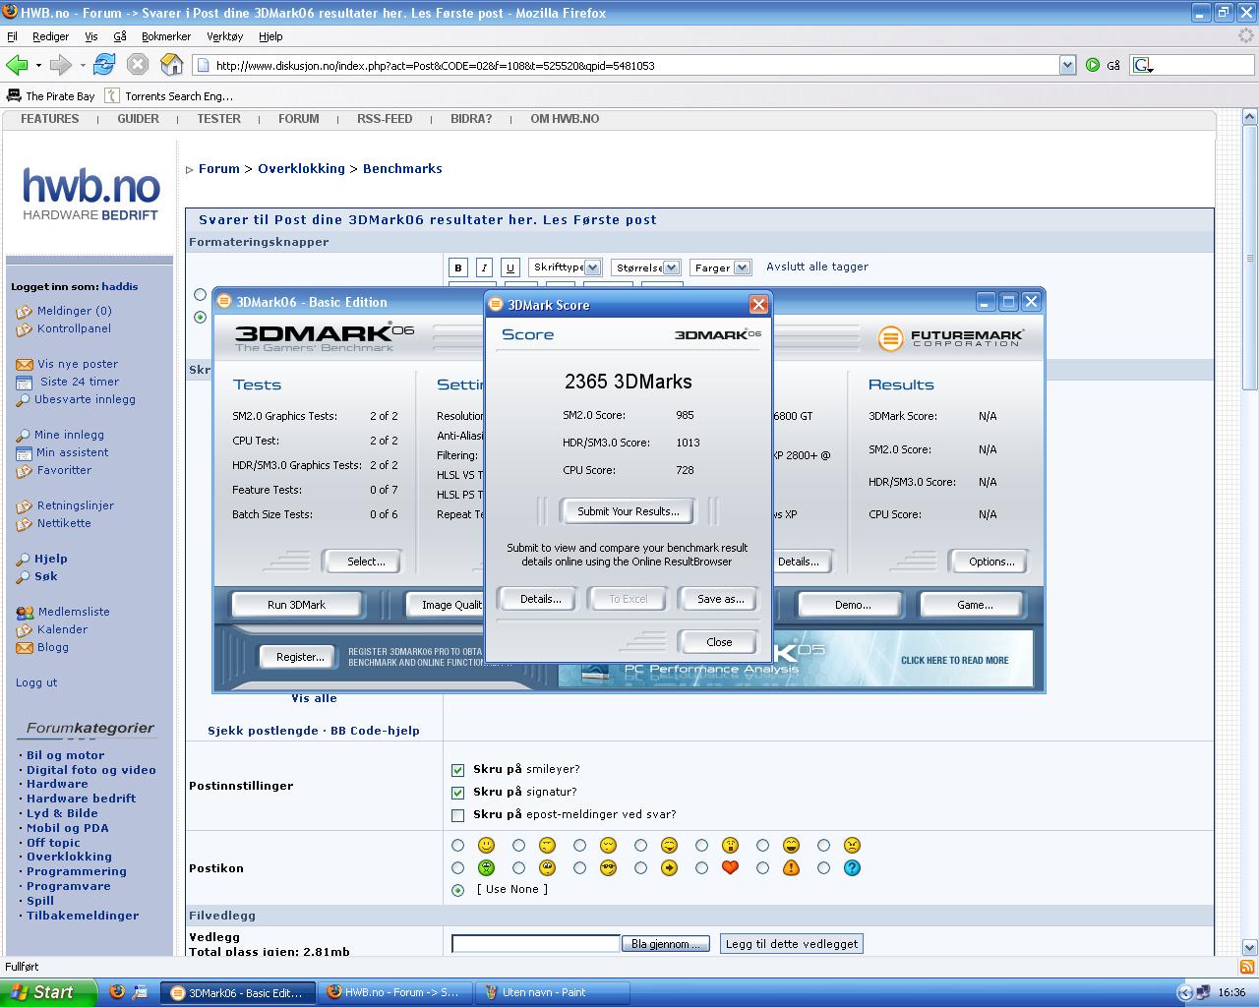Select the green smiley post icon
Image resolution: width=1259 pixels, height=1007 pixels.
point(486,867)
